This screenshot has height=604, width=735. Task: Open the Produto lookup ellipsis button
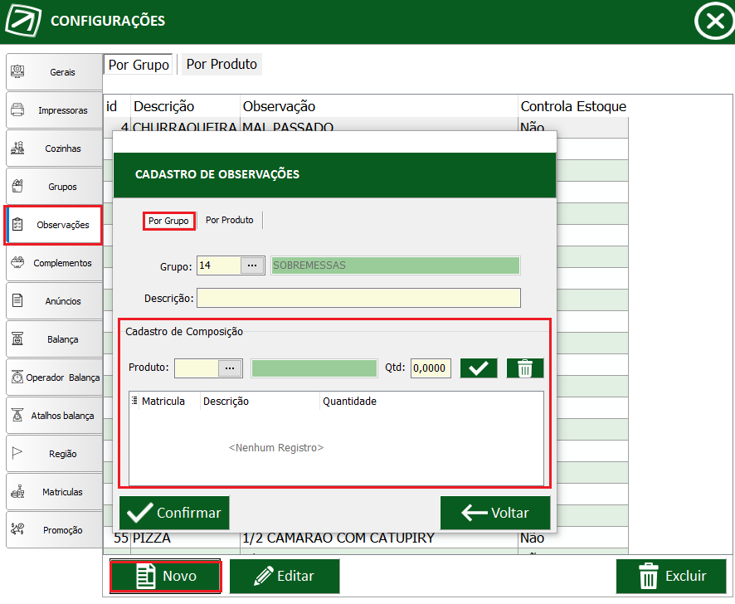(230, 368)
